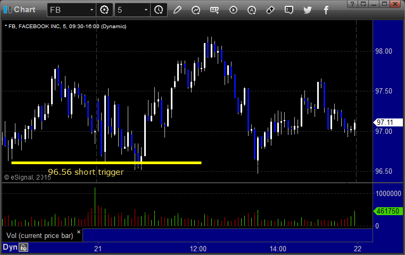The width and height of the screenshot is (405, 255).
Task: Click the FB, FACEBOOK INC chart title text
Action: pos(65,27)
